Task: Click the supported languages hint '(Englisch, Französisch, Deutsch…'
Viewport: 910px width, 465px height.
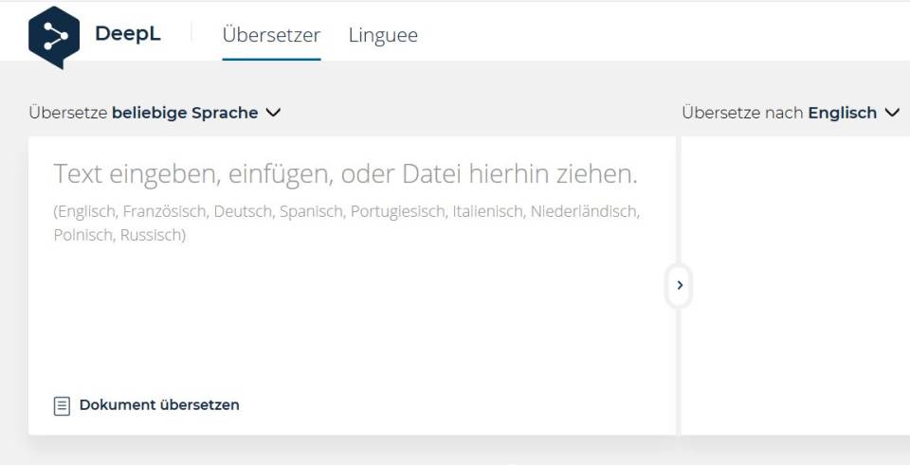Action: coord(347,223)
